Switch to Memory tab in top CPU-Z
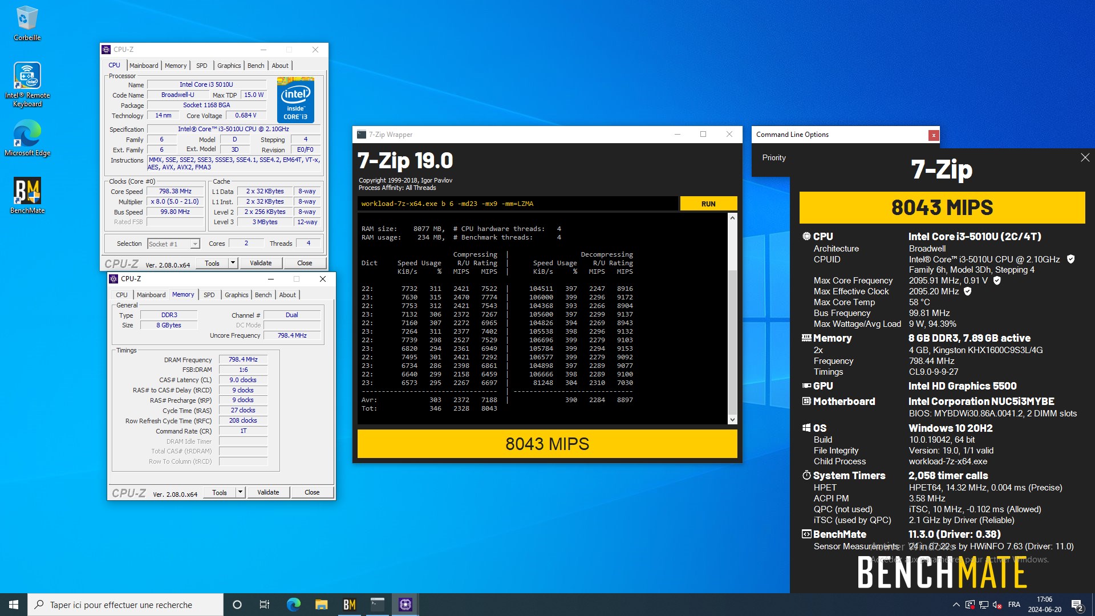The width and height of the screenshot is (1095, 616). pos(176,66)
